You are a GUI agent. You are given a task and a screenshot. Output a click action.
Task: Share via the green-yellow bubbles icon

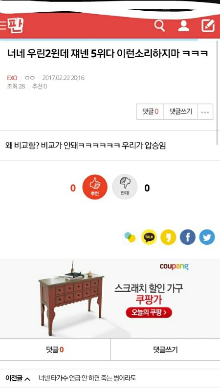(130, 237)
